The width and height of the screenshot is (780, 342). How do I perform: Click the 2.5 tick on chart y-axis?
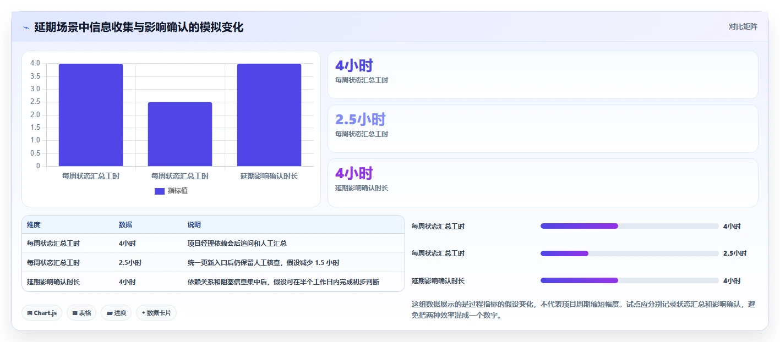pyautogui.click(x=35, y=102)
